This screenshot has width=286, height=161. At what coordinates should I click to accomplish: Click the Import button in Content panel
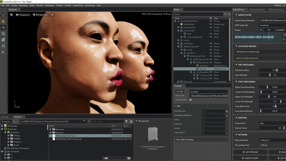6,122
